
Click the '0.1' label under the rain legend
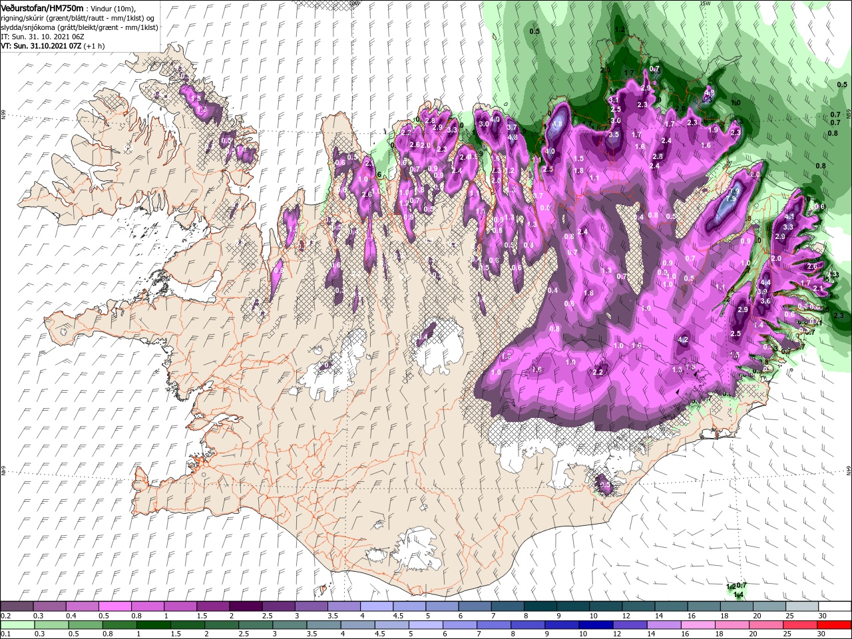tap(5, 635)
